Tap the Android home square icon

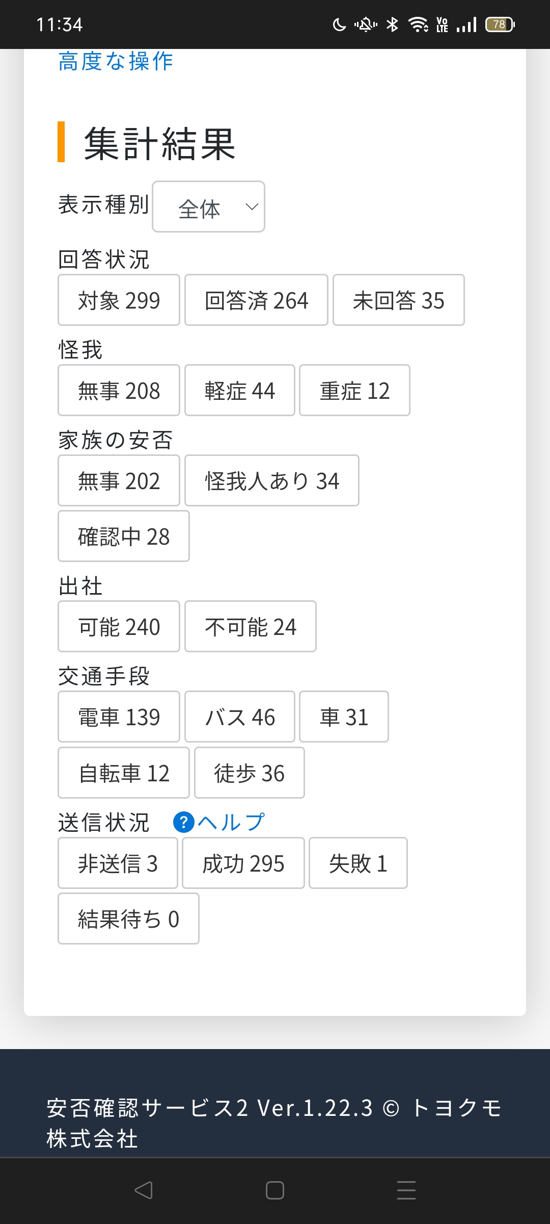(x=275, y=1190)
